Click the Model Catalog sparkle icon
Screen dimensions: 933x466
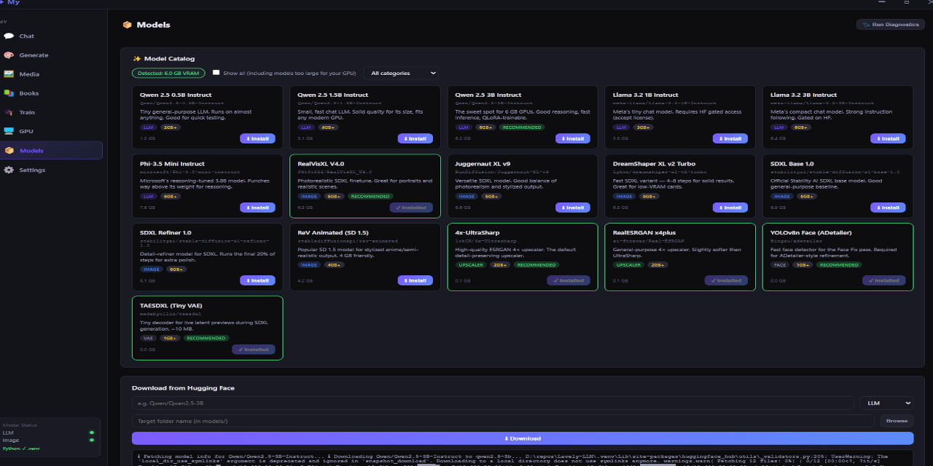[x=136, y=58]
